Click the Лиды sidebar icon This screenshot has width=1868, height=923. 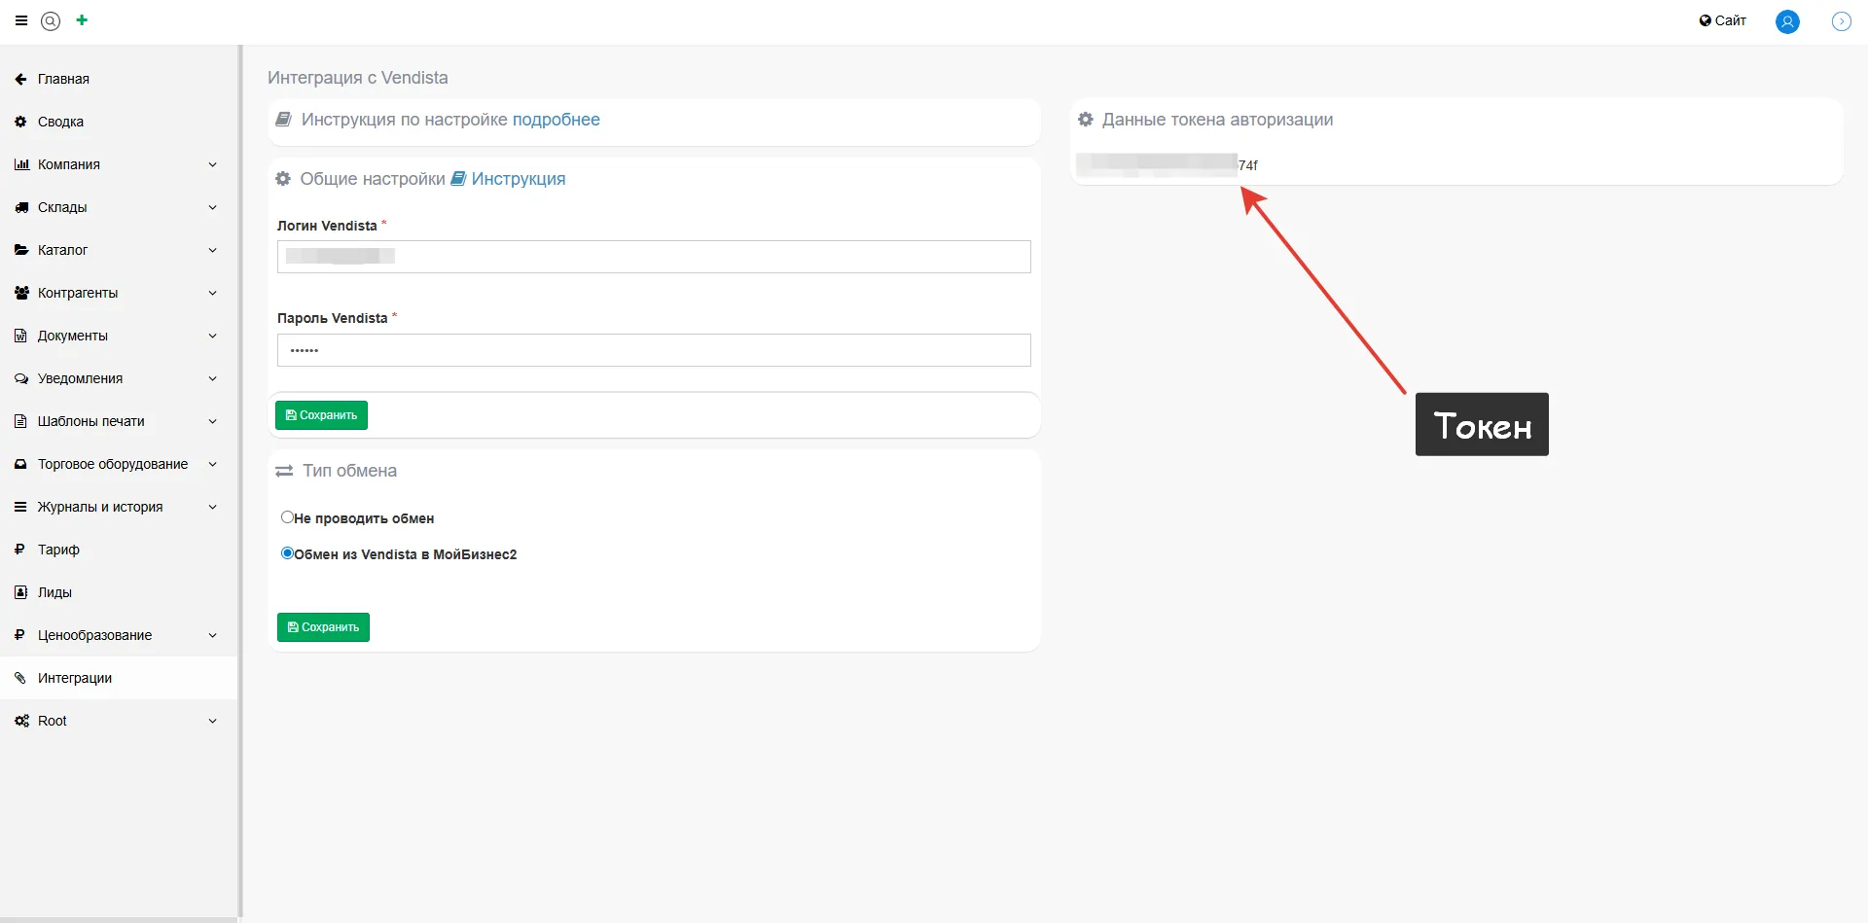click(x=20, y=592)
